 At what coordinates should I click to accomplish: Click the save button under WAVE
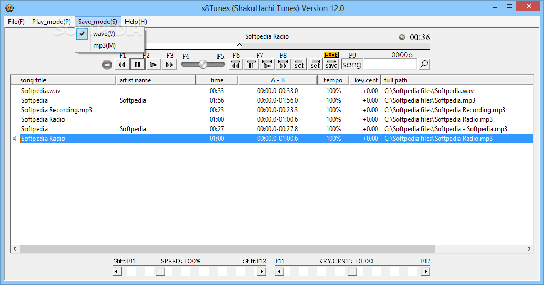point(331,65)
